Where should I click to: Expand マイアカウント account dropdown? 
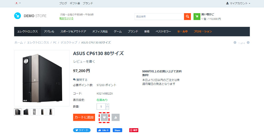tap(238, 3)
